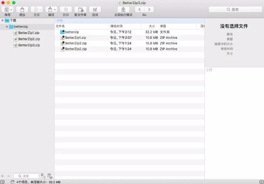Click 32.2 MB size of betterzip folder
Viewport: 264px width, 184px height.
152,32
